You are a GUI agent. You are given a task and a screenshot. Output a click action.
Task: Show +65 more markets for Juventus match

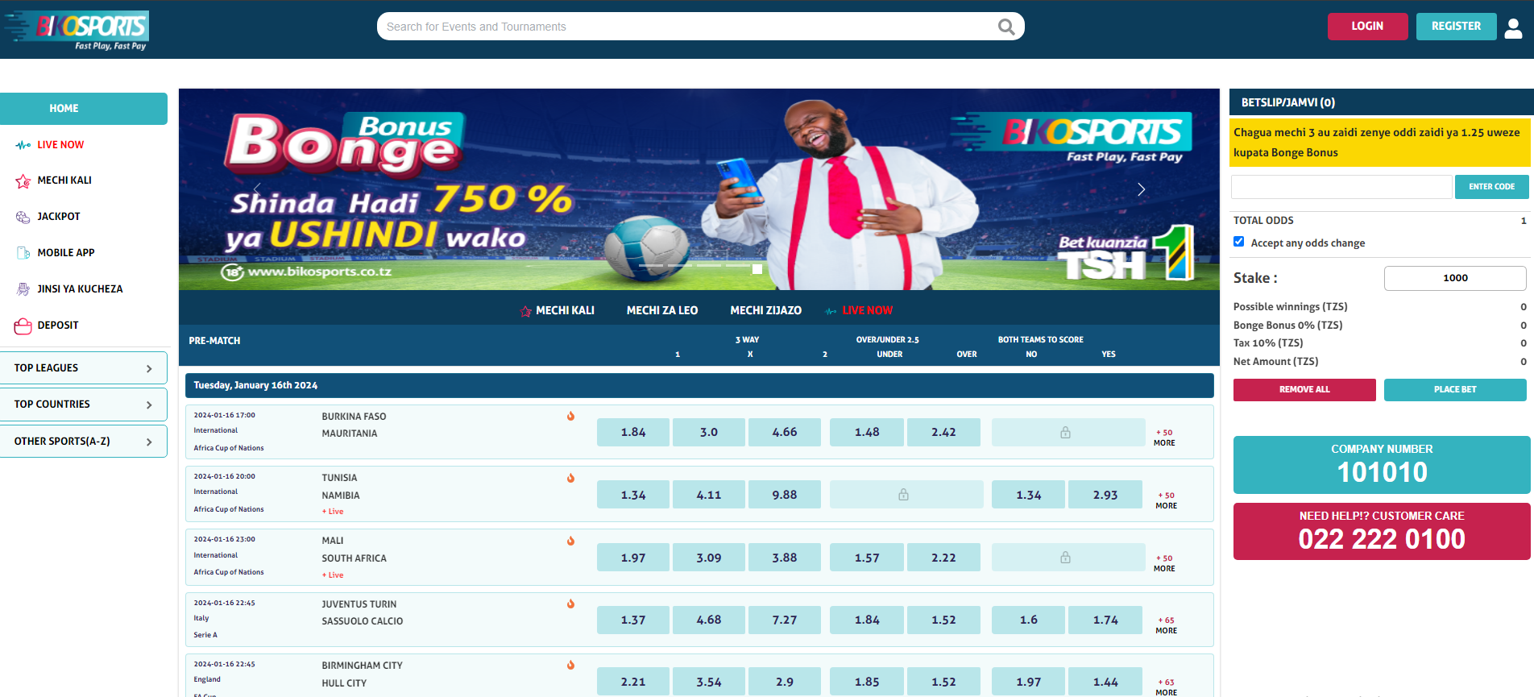[1166, 625]
